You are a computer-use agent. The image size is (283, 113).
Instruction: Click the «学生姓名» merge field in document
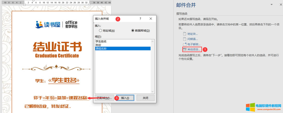(x=64, y=80)
